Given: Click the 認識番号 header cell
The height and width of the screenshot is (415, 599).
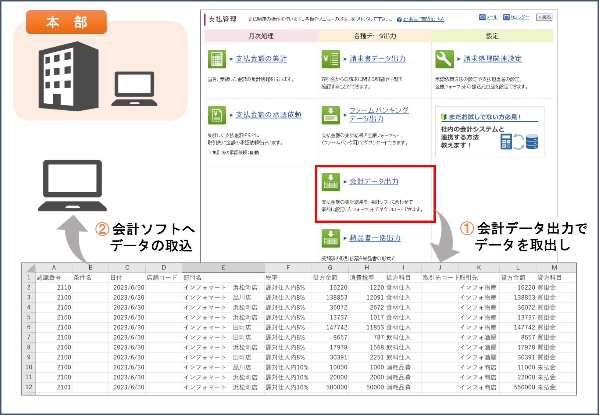Looking at the screenshot, I should [x=54, y=278].
